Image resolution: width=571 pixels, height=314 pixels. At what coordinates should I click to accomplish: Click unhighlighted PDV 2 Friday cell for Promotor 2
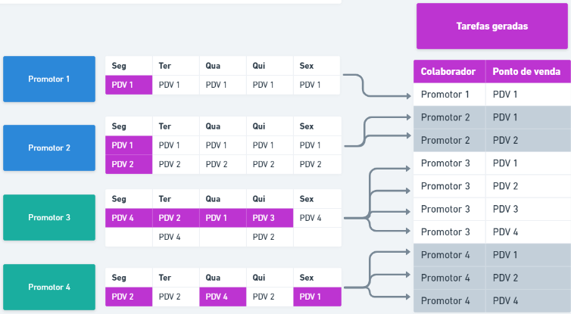(316, 164)
